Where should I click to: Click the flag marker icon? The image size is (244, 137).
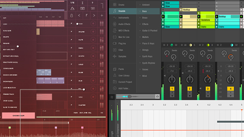tap(87, 15)
